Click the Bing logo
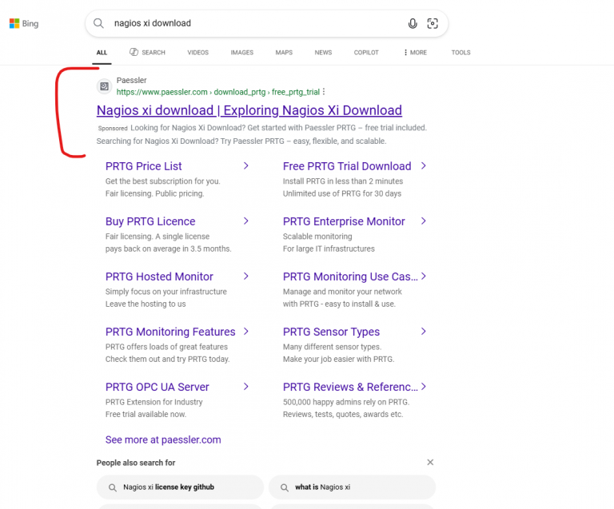Viewport: 614px width, 509px height. click(24, 24)
